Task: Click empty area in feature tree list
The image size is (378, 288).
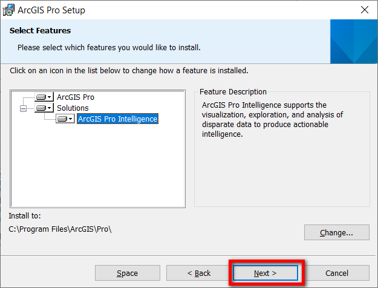Action: tap(97, 165)
